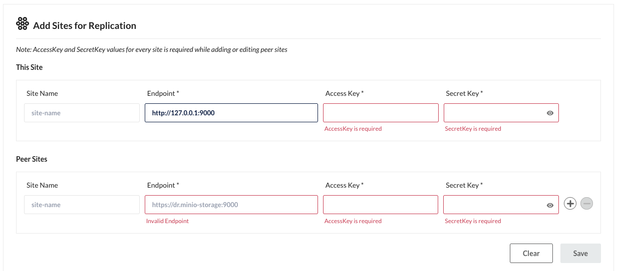
Task: Click into the Peer Sites Secret Key field
Action: pyautogui.click(x=494, y=205)
